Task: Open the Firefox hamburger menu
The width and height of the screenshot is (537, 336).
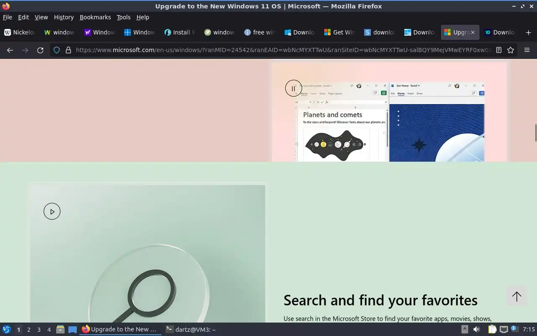Action: (527, 50)
